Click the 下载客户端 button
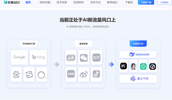Screen dimensions: 172x100 coord(146,2)
